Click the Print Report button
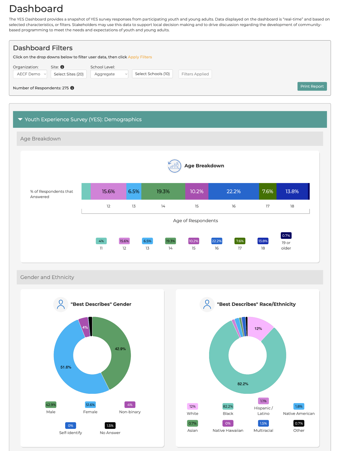The image size is (340, 451). click(x=312, y=86)
